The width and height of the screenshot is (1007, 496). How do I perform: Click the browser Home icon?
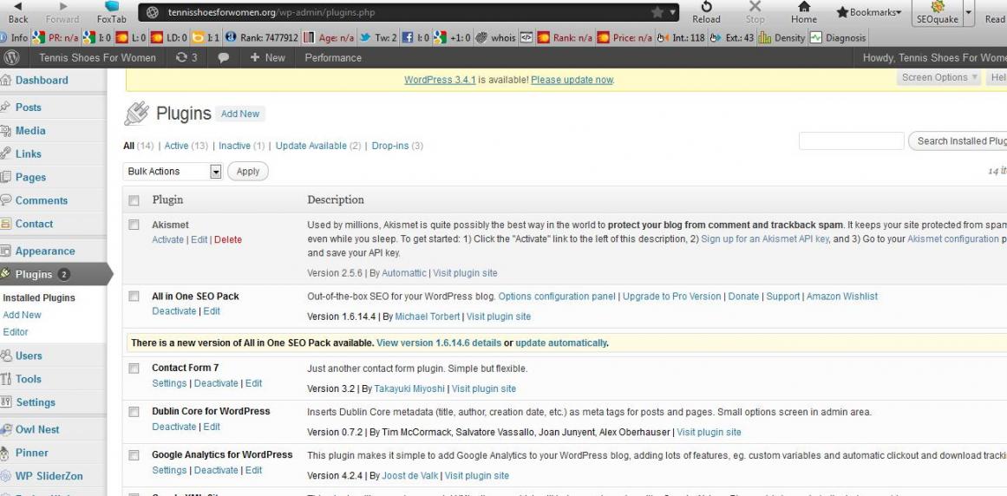[x=804, y=6]
